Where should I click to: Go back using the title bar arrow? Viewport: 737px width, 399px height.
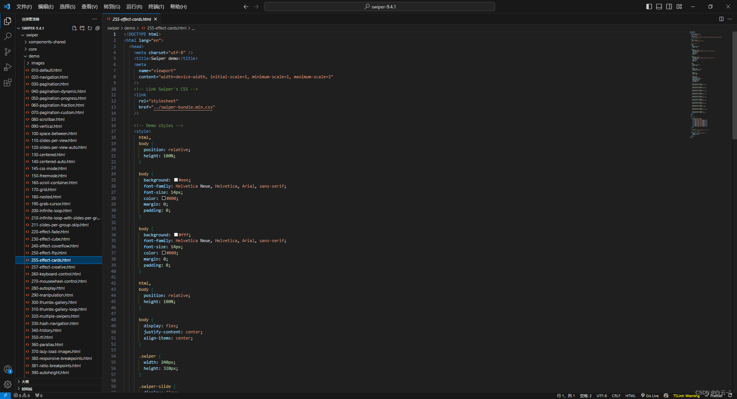click(246, 7)
